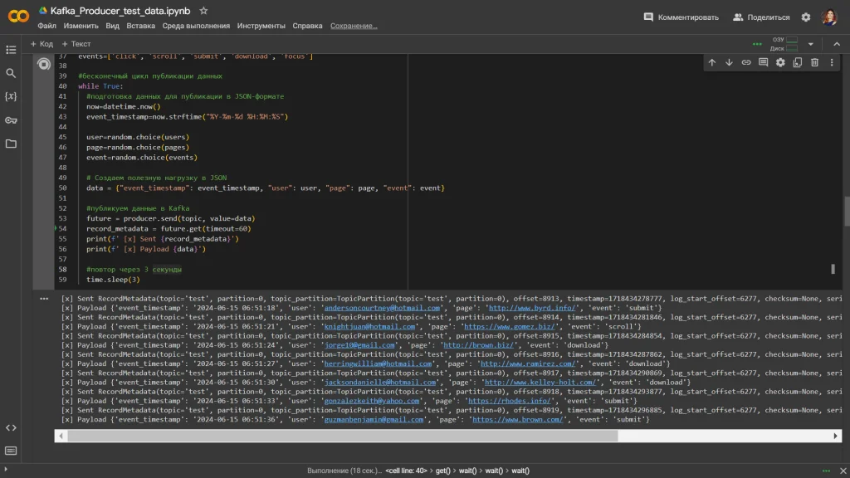
Task: Open the user account avatar
Action: click(x=829, y=17)
